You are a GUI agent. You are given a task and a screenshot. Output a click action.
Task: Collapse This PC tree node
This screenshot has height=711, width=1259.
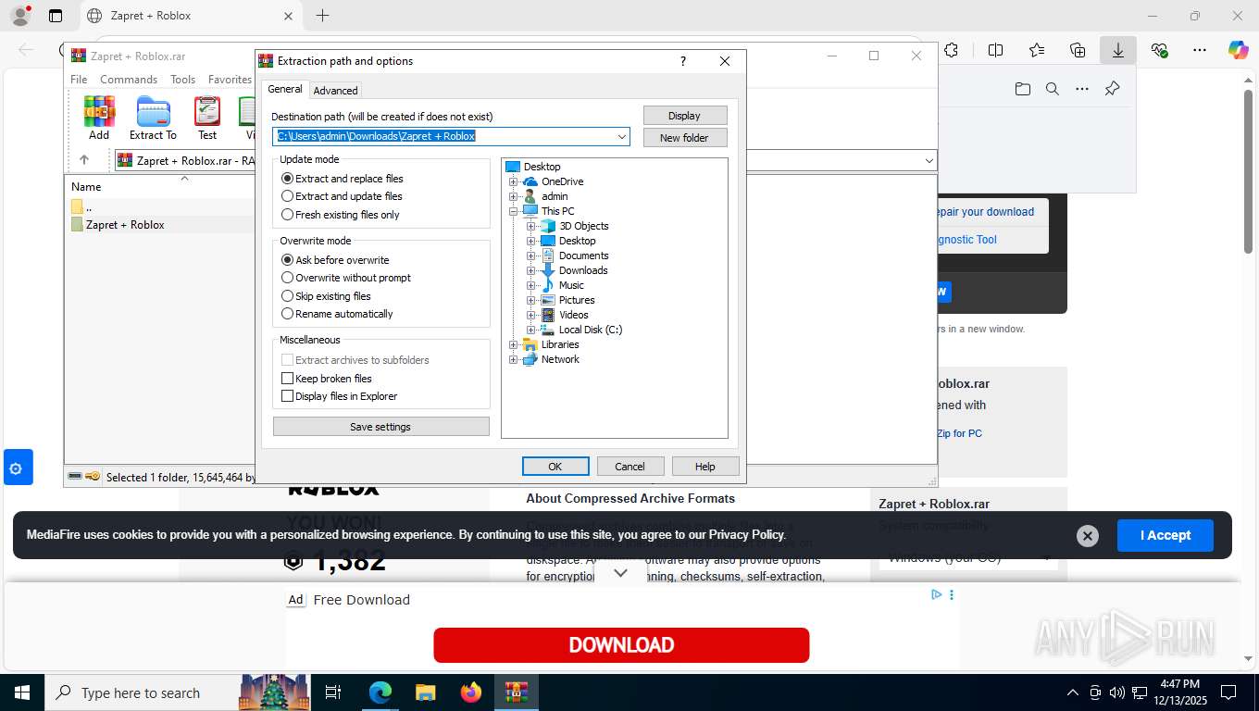[514, 211]
